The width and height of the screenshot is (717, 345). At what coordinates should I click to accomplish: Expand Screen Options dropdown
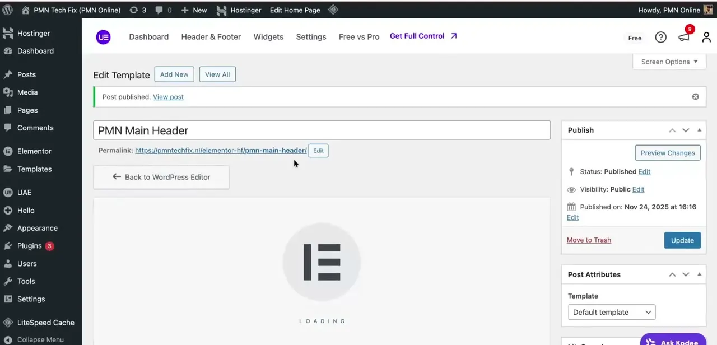click(669, 62)
